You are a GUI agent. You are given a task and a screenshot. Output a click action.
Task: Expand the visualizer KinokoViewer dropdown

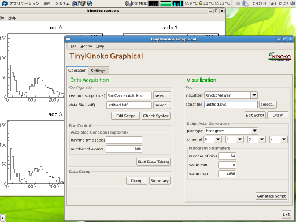254,95
